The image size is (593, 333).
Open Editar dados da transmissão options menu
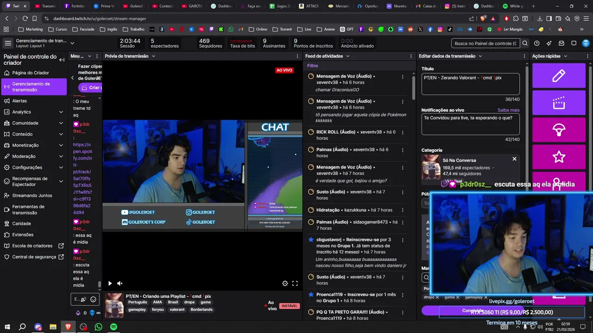(x=524, y=56)
